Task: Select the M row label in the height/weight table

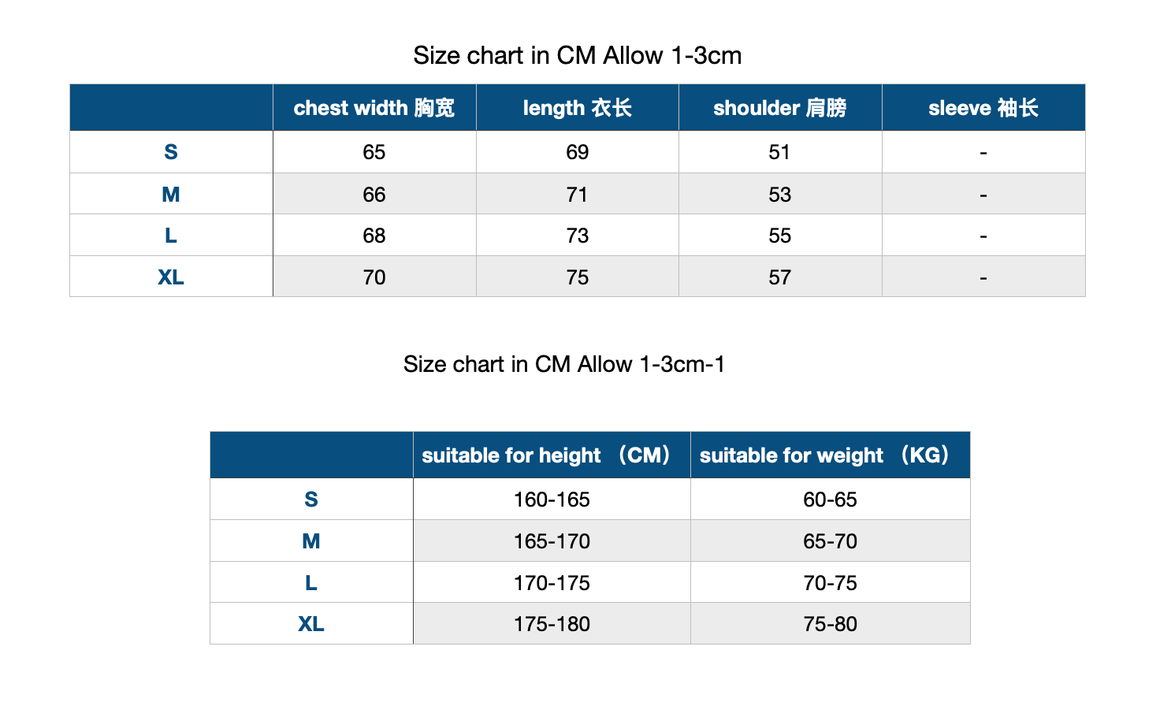Action: [x=311, y=541]
